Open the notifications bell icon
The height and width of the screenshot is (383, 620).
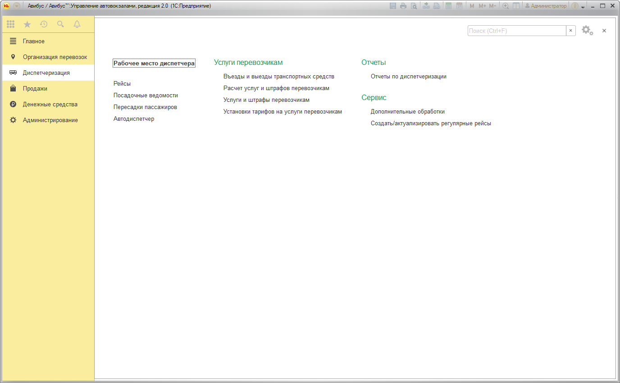[77, 24]
